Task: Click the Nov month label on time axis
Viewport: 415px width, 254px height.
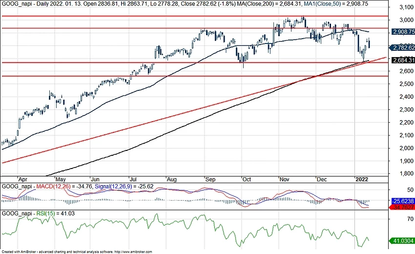Action: (x=284, y=180)
